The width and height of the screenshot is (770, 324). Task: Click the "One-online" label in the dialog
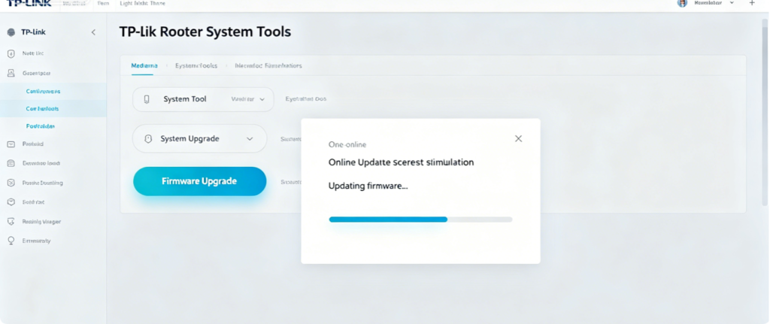pos(347,145)
